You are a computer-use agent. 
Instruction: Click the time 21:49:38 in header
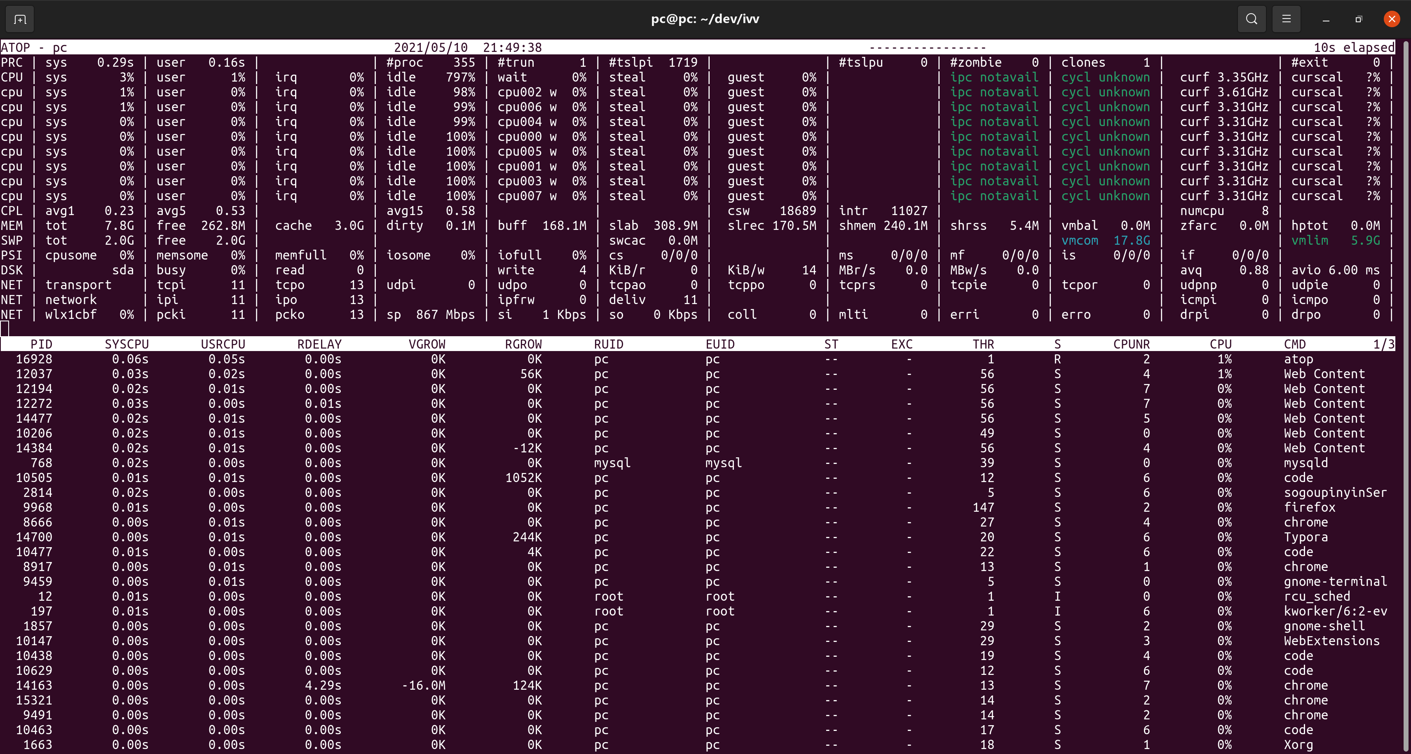512,48
